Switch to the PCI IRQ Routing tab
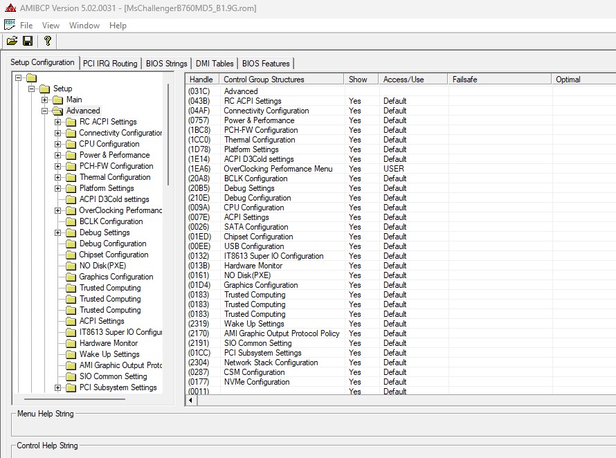 (x=110, y=64)
